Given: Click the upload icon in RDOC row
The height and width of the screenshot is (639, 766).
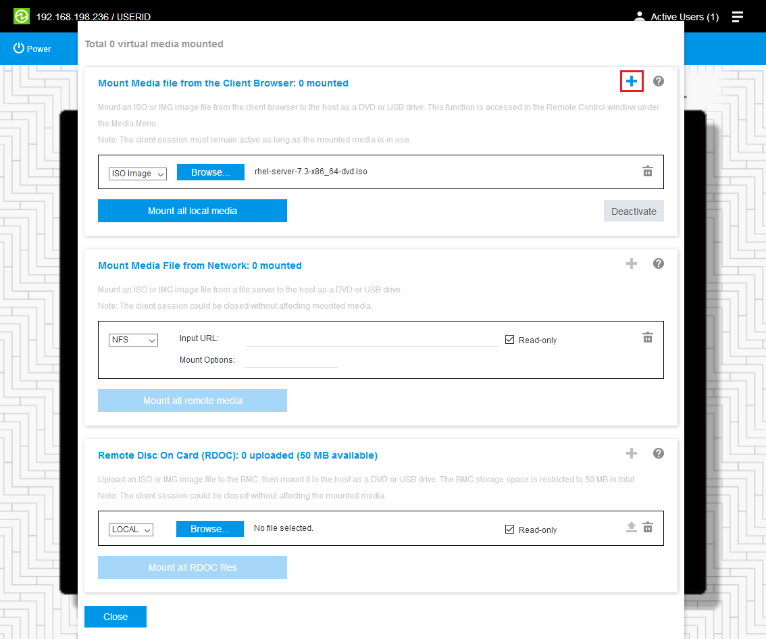Looking at the screenshot, I should coord(631,528).
